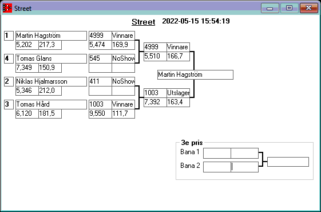Click the Martin Hagström name field at seed 1
The width and height of the screenshot is (321, 212).
coord(51,36)
